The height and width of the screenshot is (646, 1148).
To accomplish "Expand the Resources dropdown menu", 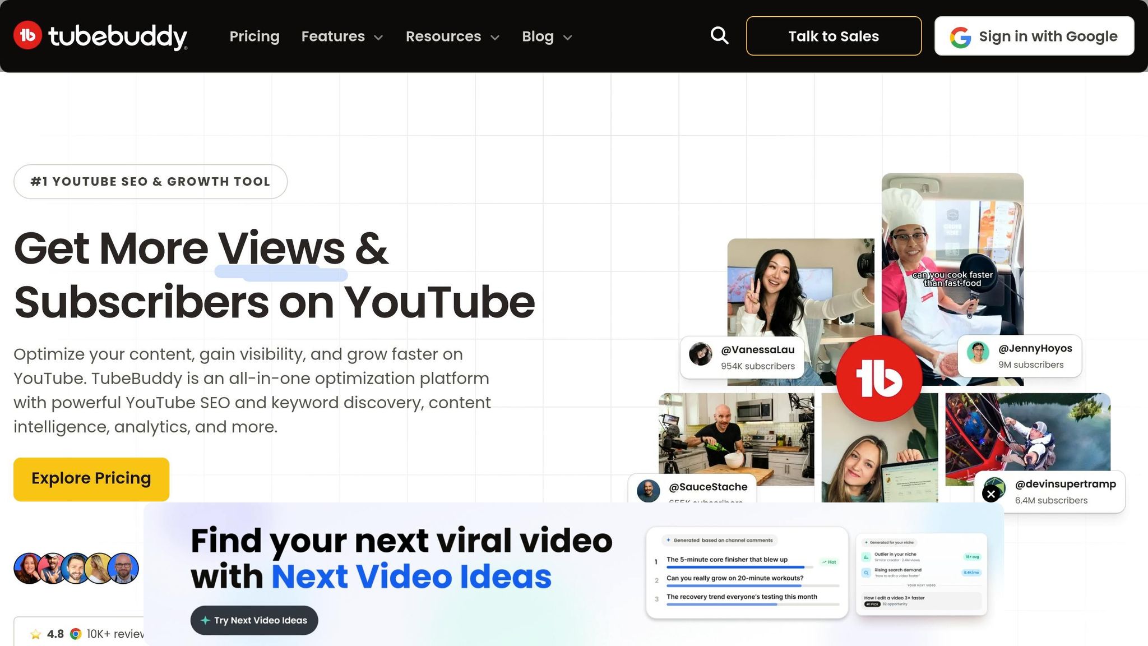I will pos(452,36).
